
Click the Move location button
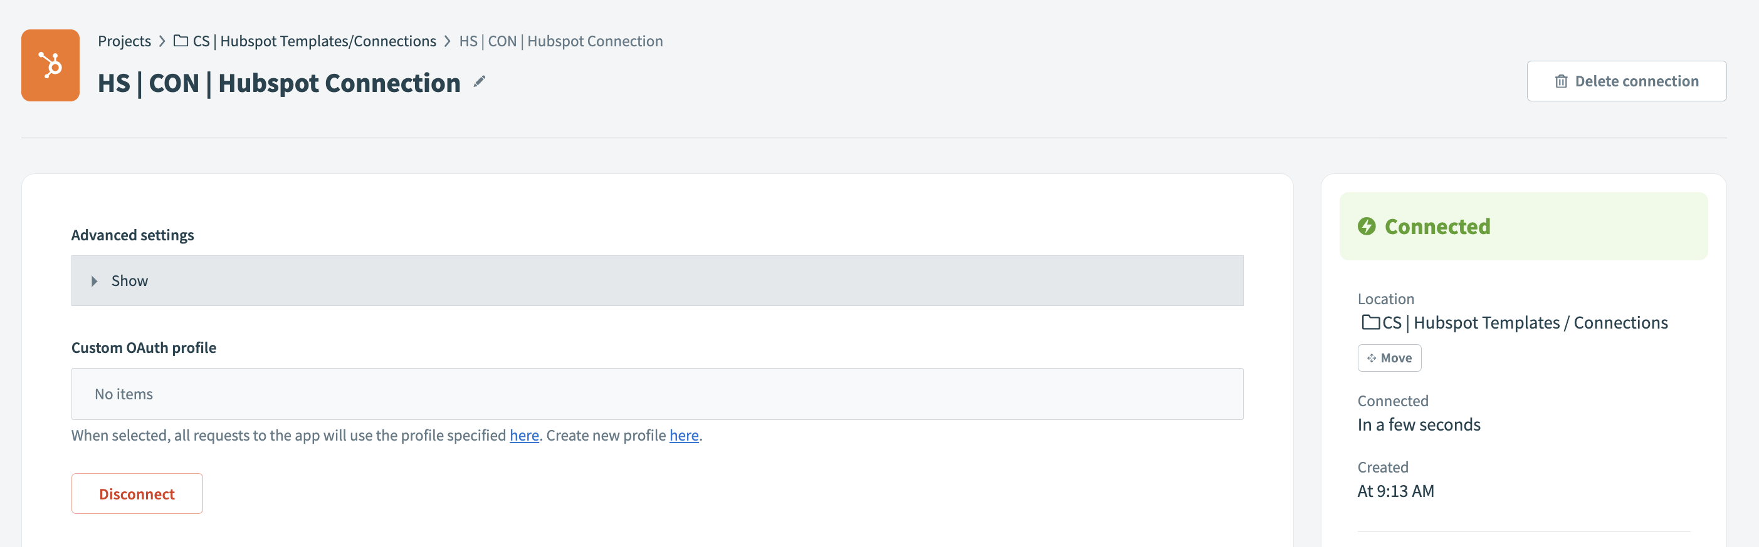tap(1389, 357)
